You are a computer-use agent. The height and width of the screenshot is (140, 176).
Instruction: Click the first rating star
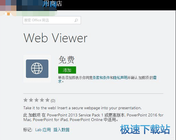pyautogui.click(x=25, y=100)
